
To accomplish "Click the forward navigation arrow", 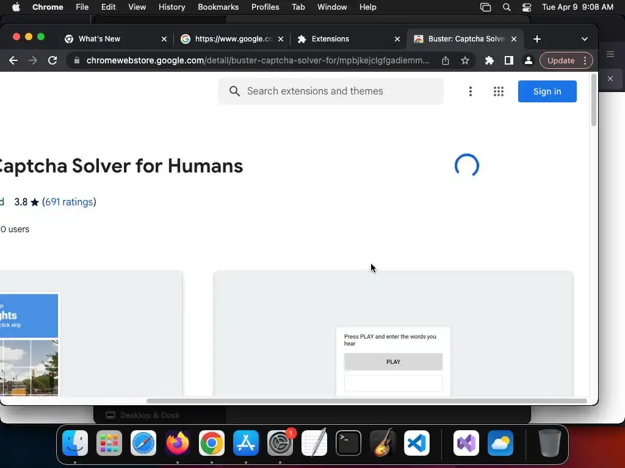I will [x=33, y=60].
